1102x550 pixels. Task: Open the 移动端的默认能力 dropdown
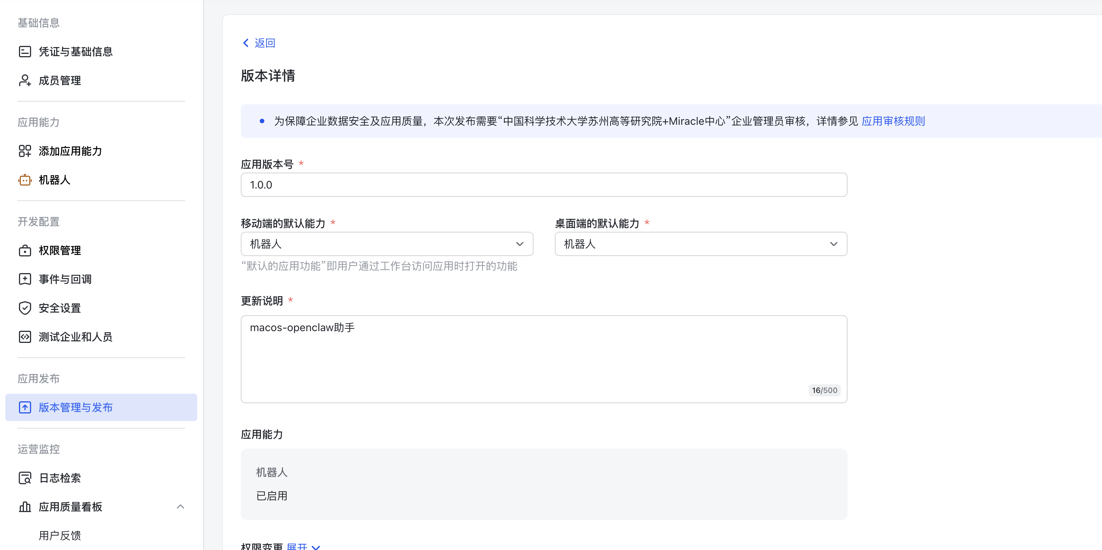pos(520,244)
